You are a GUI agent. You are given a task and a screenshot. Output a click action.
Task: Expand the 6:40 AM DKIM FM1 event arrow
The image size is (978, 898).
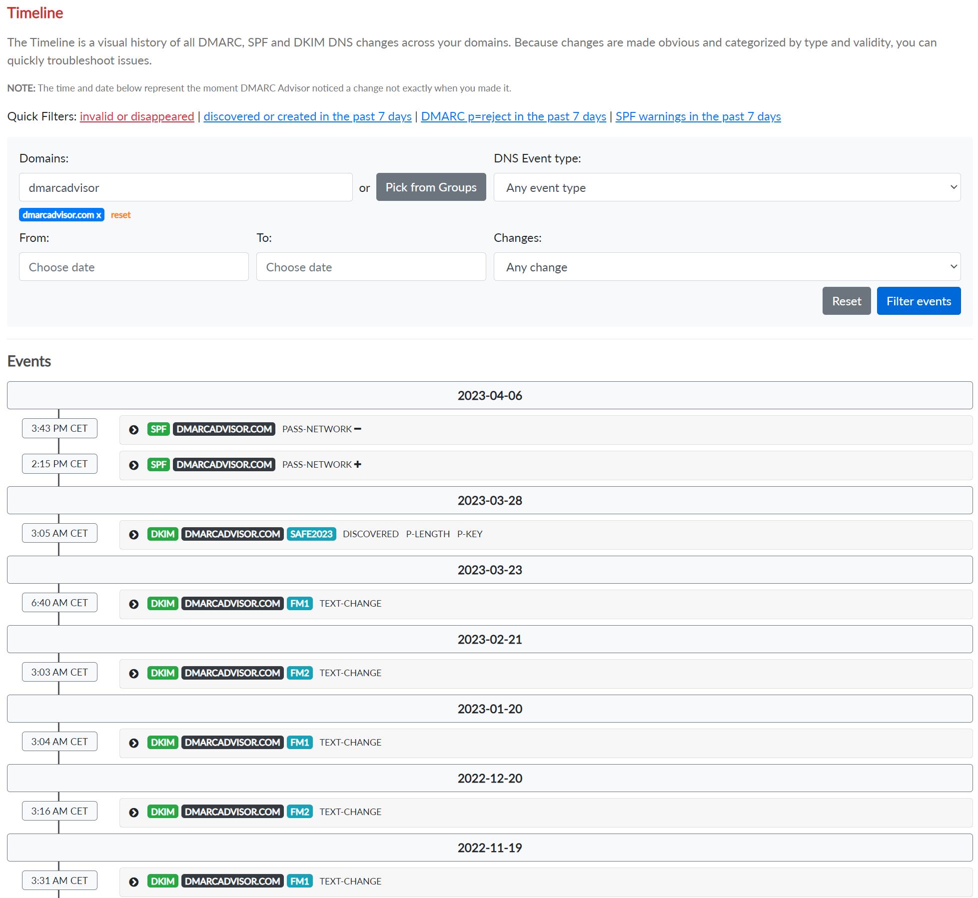pos(133,604)
